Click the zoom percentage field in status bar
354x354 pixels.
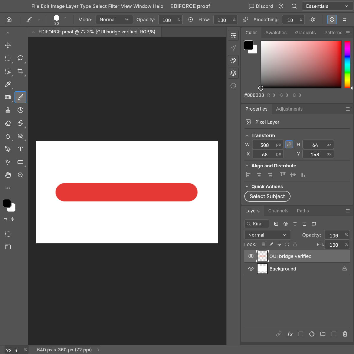[x=16, y=350]
